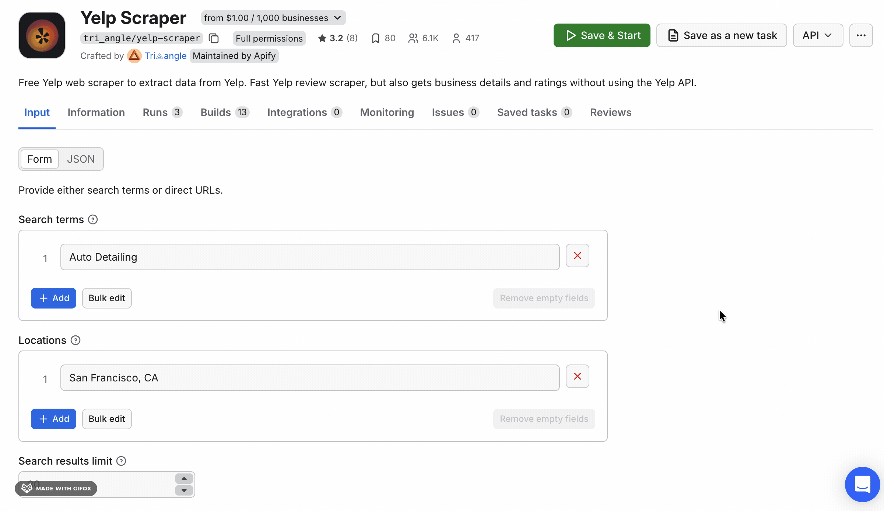Delete the Auto Detailing search term
The height and width of the screenshot is (511, 884).
(578, 255)
